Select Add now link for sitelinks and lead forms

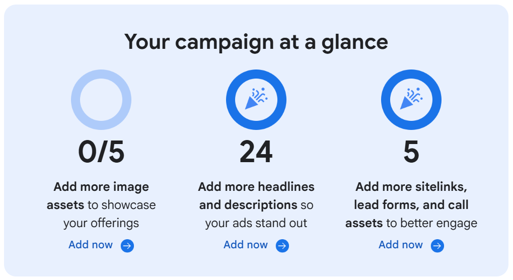pyautogui.click(x=401, y=245)
